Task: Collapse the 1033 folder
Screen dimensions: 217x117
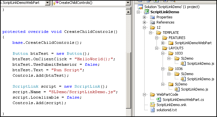Action: [163, 54]
